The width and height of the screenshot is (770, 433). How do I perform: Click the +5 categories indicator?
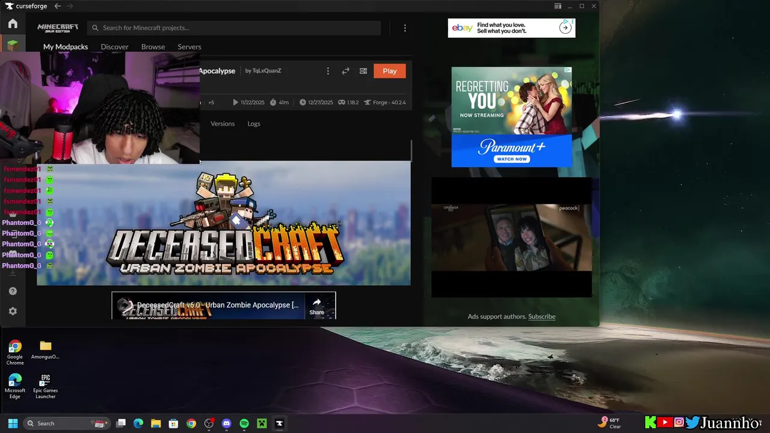(x=211, y=102)
